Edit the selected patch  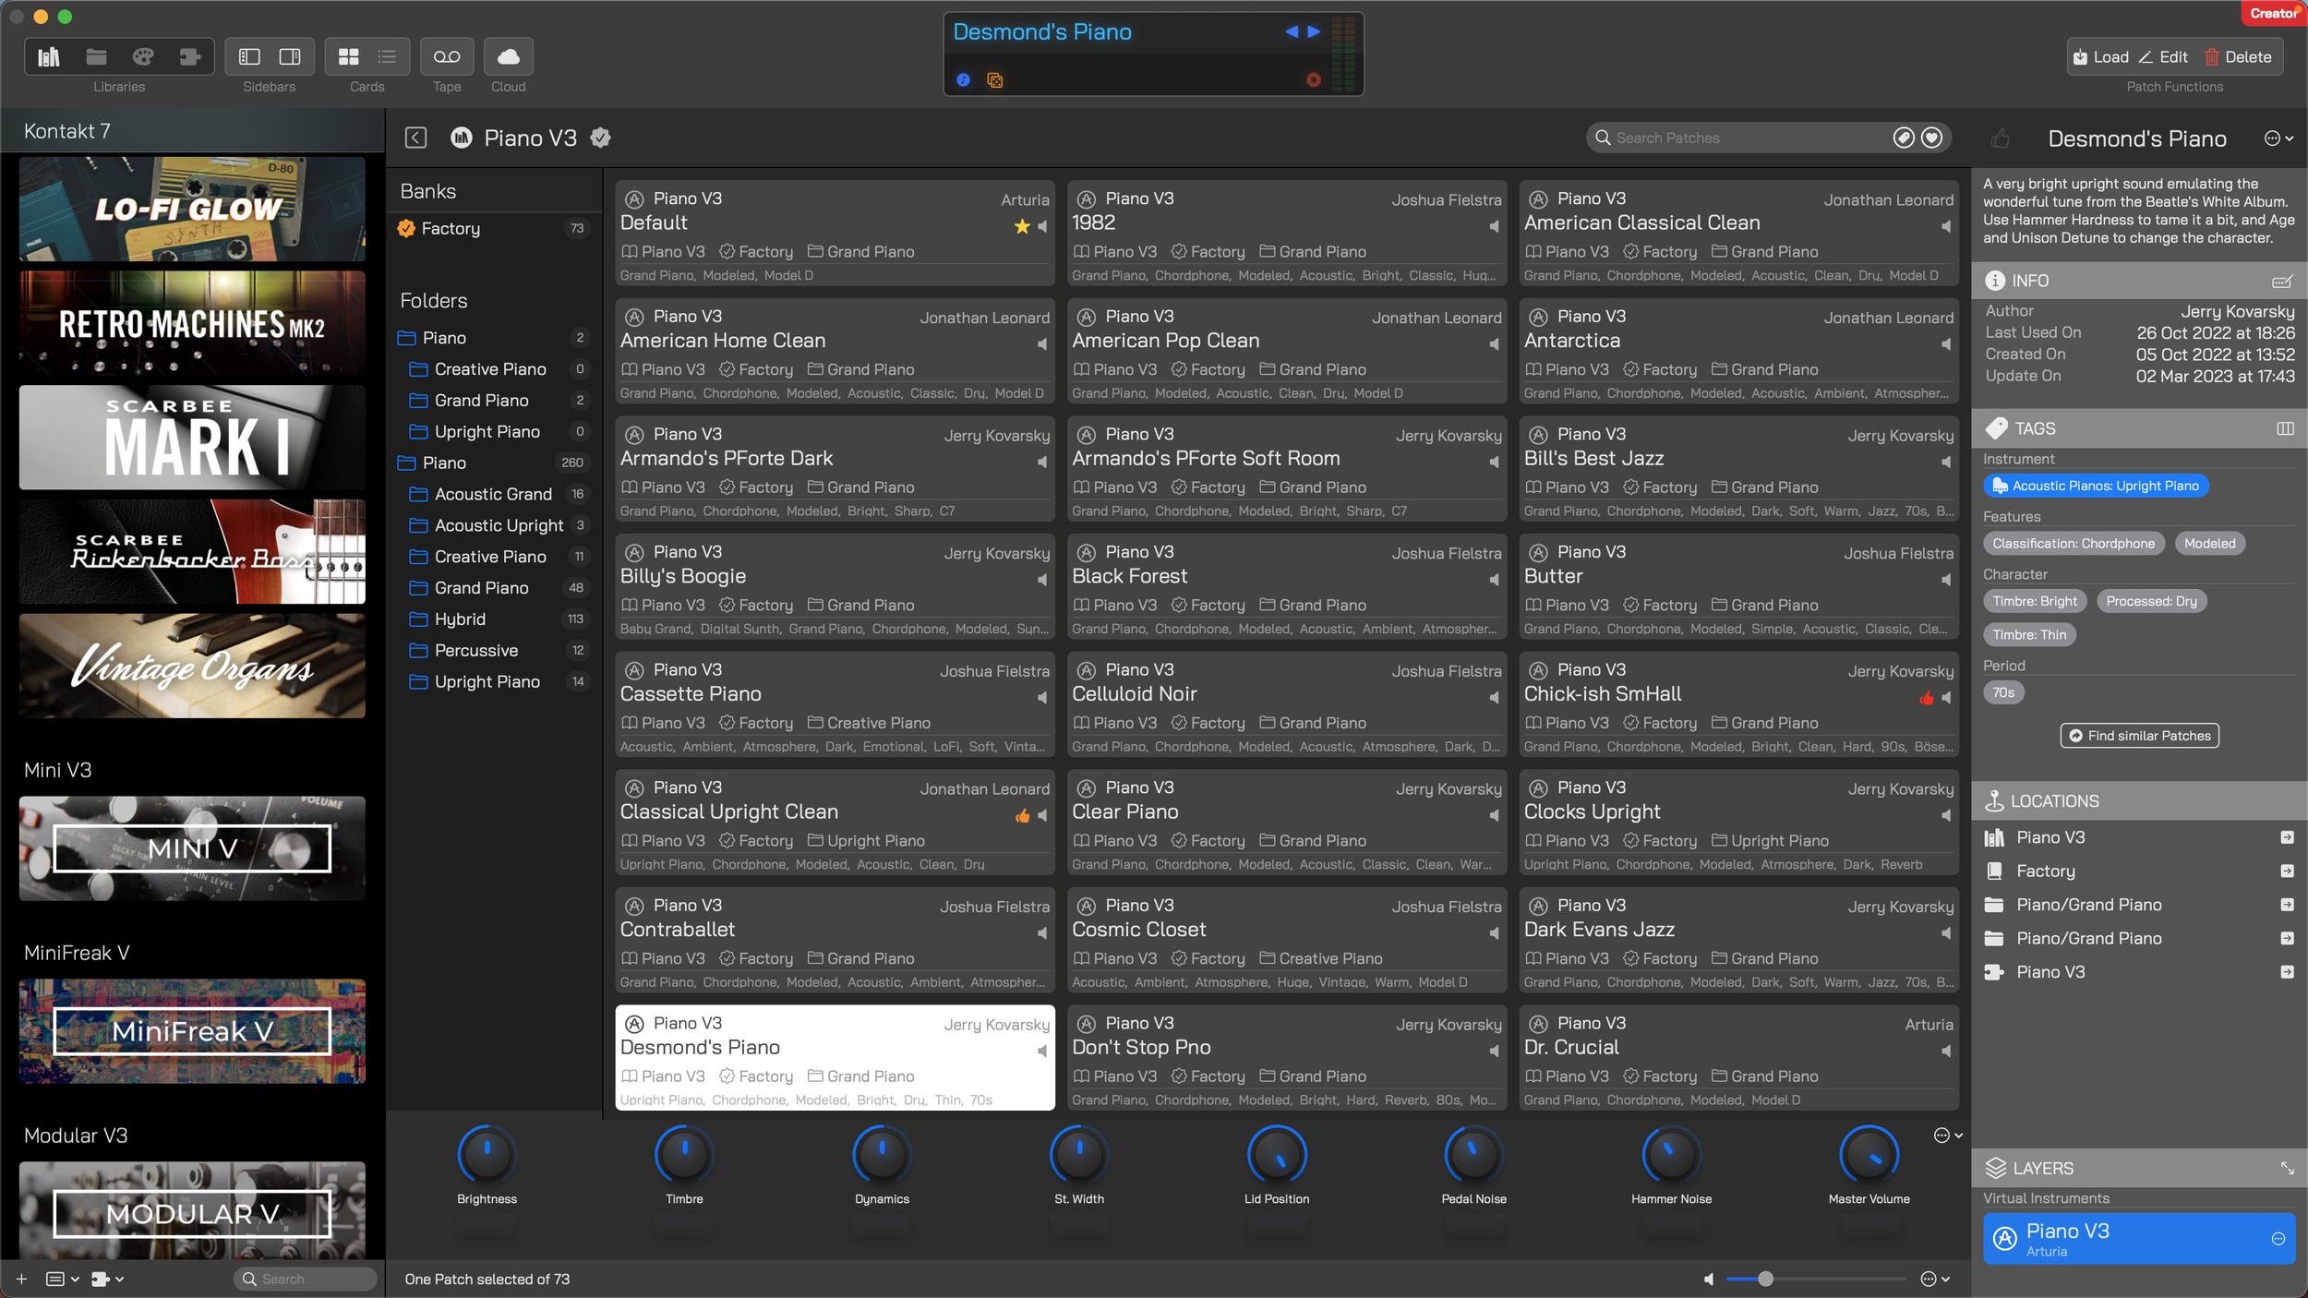2163,57
